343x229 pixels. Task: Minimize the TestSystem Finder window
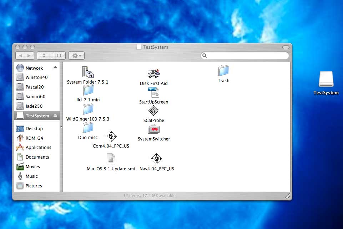point(25,47)
